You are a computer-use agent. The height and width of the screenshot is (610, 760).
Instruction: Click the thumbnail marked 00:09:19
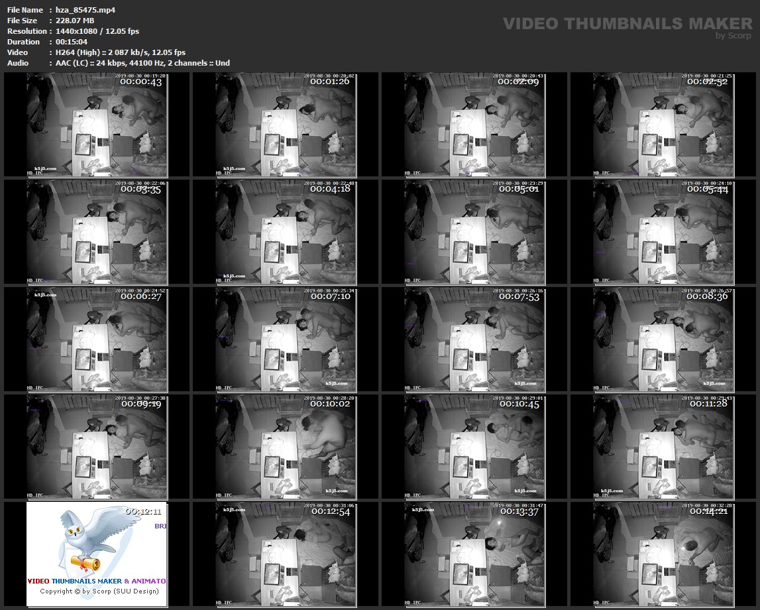coord(97,447)
